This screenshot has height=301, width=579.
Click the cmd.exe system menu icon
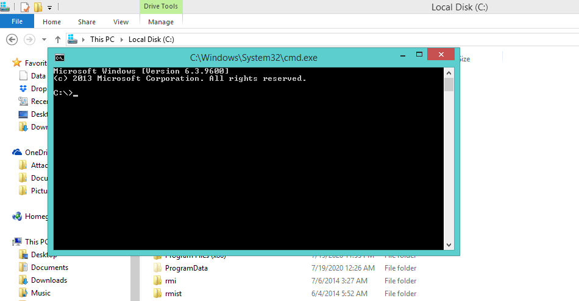(60, 58)
